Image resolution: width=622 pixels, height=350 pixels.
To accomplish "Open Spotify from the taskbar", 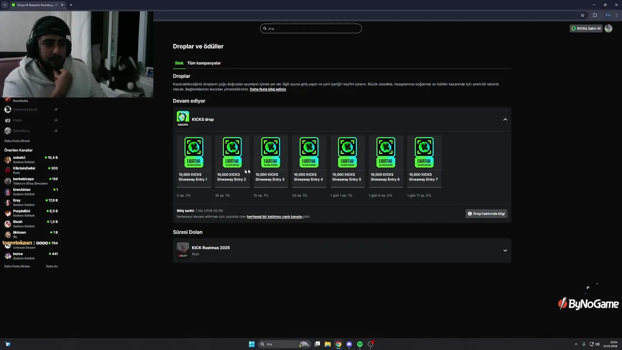I will [x=360, y=344].
